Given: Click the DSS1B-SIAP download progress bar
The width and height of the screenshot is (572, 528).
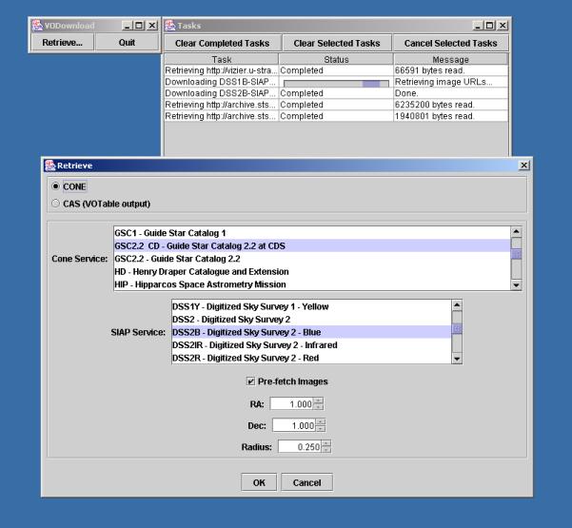Looking at the screenshot, I should 335,83.
